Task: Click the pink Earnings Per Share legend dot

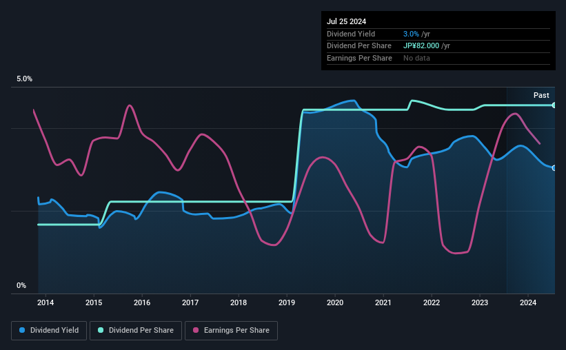Action: coord(196,330)
